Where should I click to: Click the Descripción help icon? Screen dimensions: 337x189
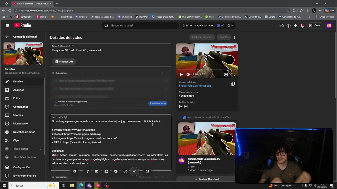(66, 117)
